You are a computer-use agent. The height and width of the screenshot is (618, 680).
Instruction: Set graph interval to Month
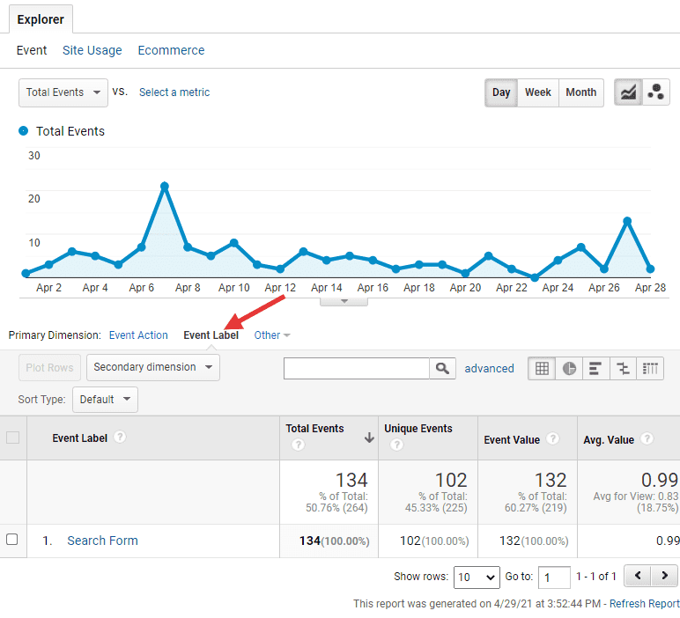point(581,92)
